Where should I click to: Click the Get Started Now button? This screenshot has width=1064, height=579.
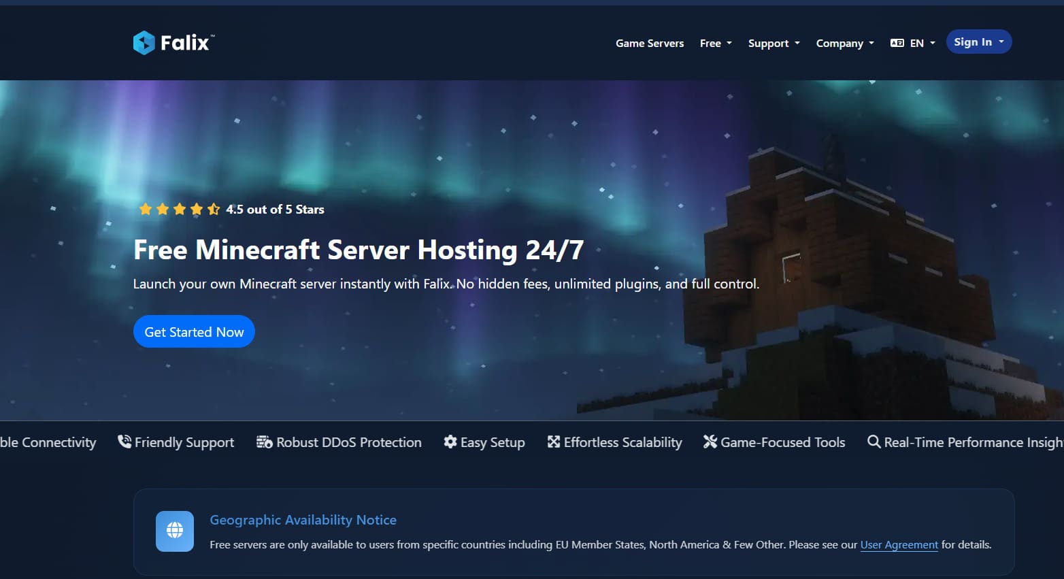click(x=194, y=331)
